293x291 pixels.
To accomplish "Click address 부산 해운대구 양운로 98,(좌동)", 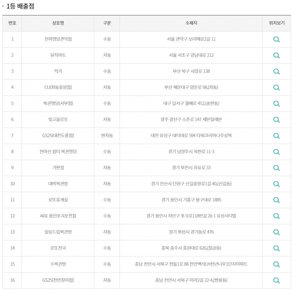I will coord(191,87).
